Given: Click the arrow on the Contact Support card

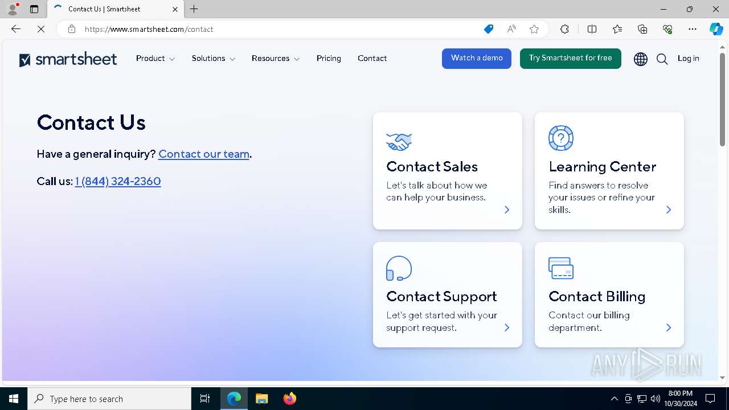Looking at the screenshot, I should click(x=507, y=327).
